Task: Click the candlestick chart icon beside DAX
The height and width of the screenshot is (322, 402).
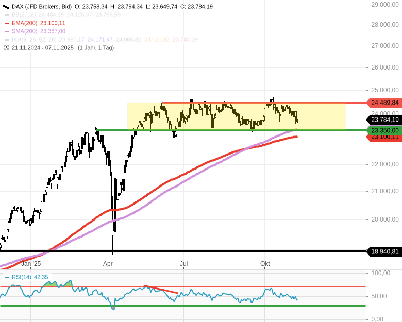Action: coord(6,7)
